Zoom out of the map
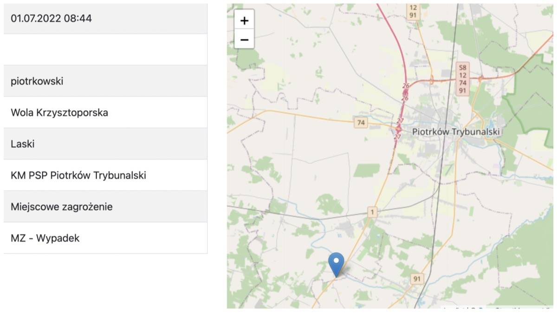This screenshot has height=313, width=557. point(244,39)
